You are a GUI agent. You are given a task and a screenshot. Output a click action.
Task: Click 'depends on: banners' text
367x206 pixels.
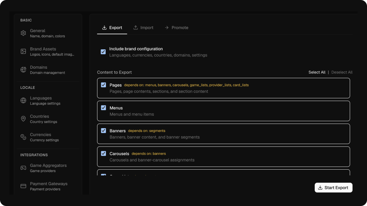point(149,153)
